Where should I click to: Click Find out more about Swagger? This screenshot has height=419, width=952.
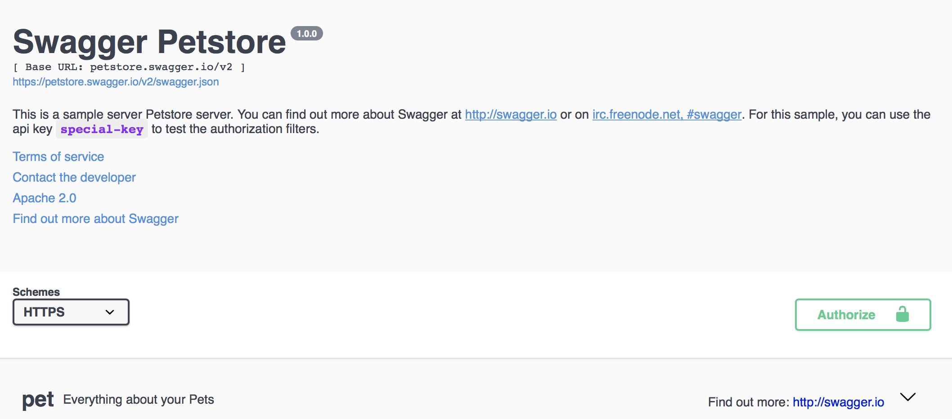pyautogui.click(x=95, y=218)
